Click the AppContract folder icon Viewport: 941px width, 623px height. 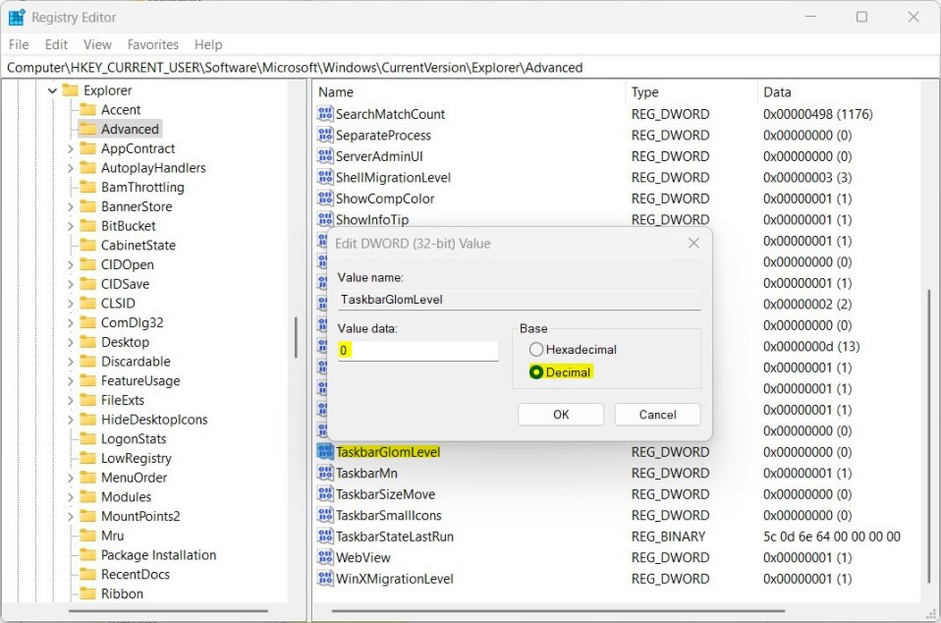[88, 148]
